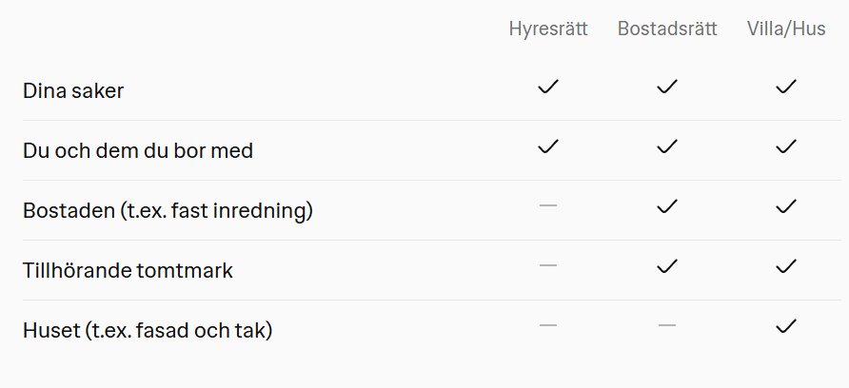849x388 pixels.
Task: Select Bostadsrätt checkmark in Du och dem row
Action: coord(667,146)
